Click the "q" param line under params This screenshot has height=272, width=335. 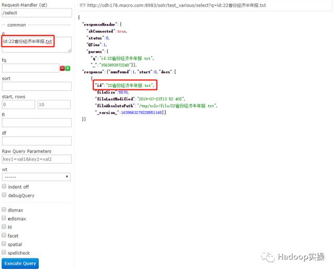tap(122, 58)
